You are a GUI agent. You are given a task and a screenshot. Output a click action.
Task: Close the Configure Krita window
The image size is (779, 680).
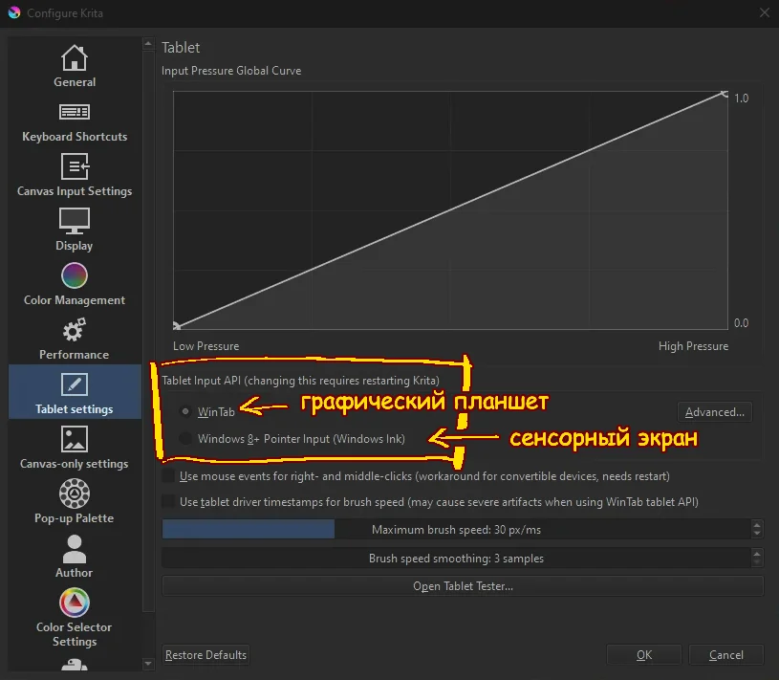[x=764, y=13]
